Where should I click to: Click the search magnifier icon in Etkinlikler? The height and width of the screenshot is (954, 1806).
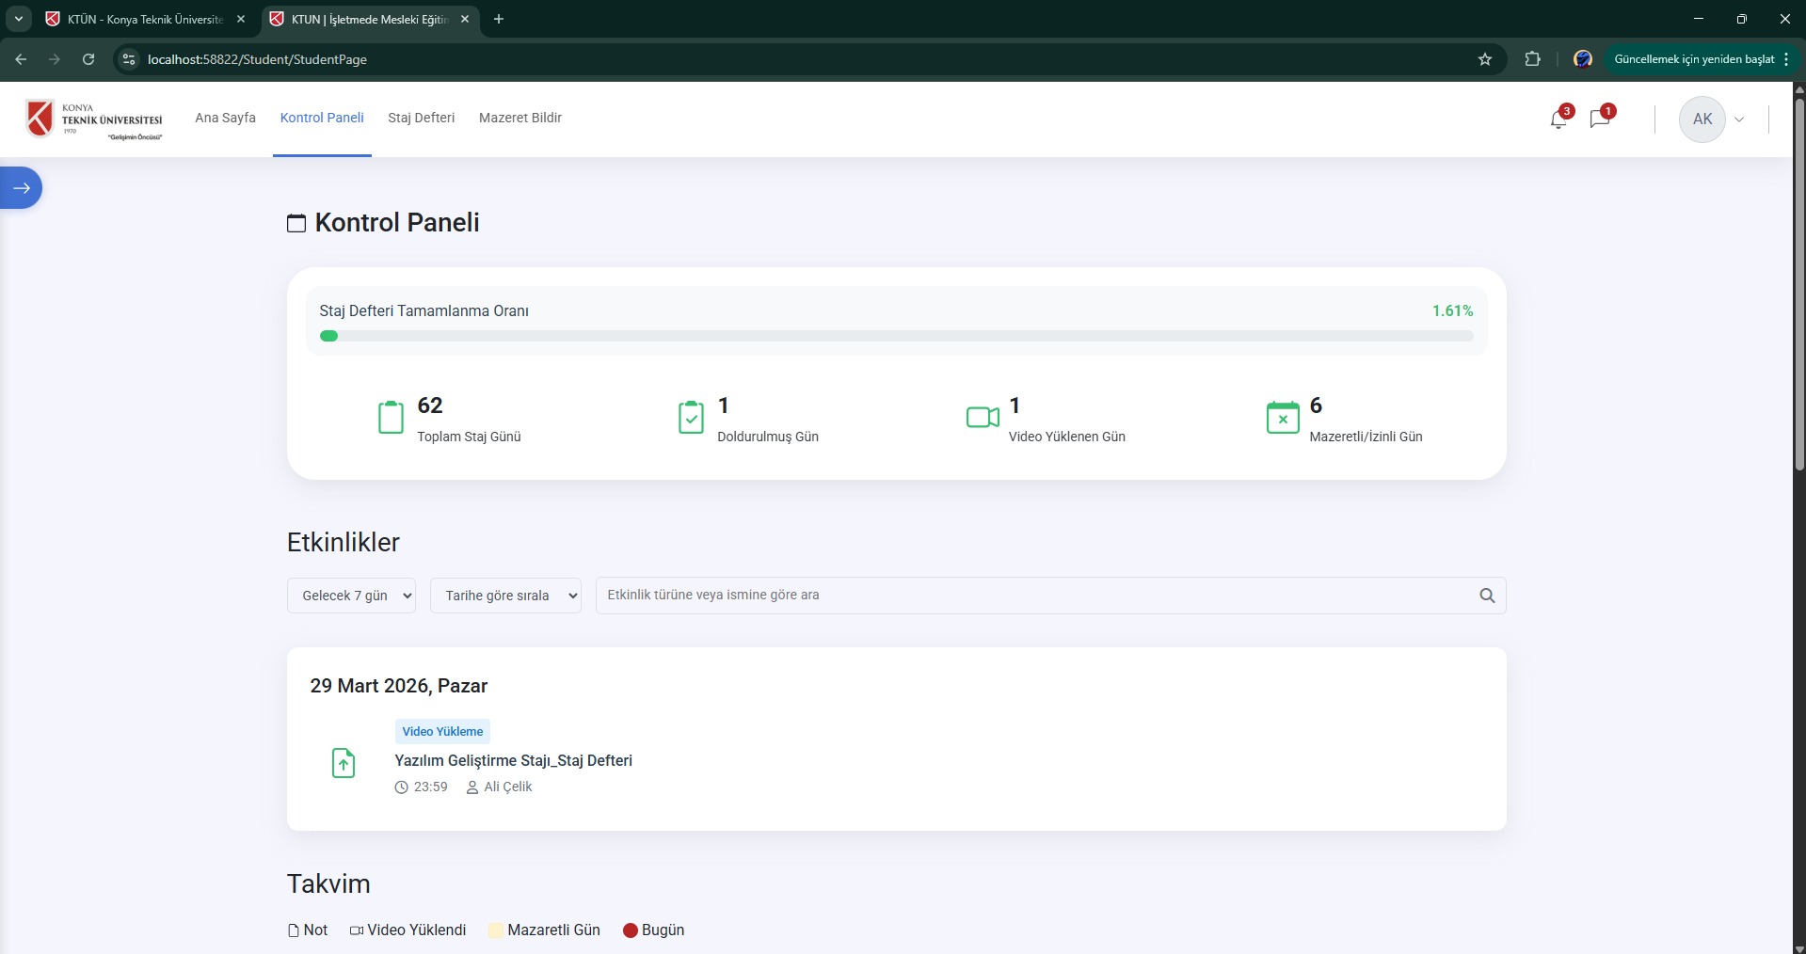[x=1487, y=596]
